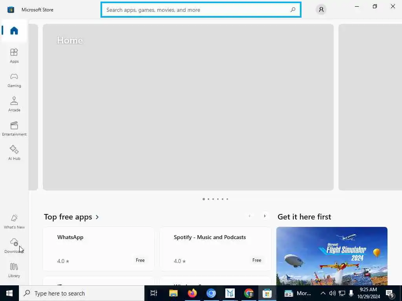Expand the Top free apps list
The image size is (402, 301).
point(71,217)
